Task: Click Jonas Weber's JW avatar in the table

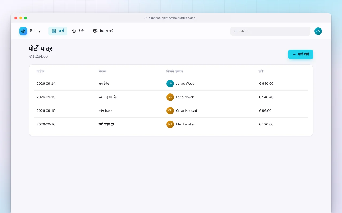Action: [x=170, y=84]
